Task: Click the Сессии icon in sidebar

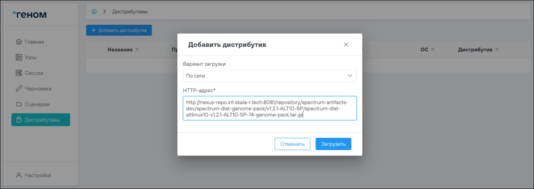Action: (19, 73)
